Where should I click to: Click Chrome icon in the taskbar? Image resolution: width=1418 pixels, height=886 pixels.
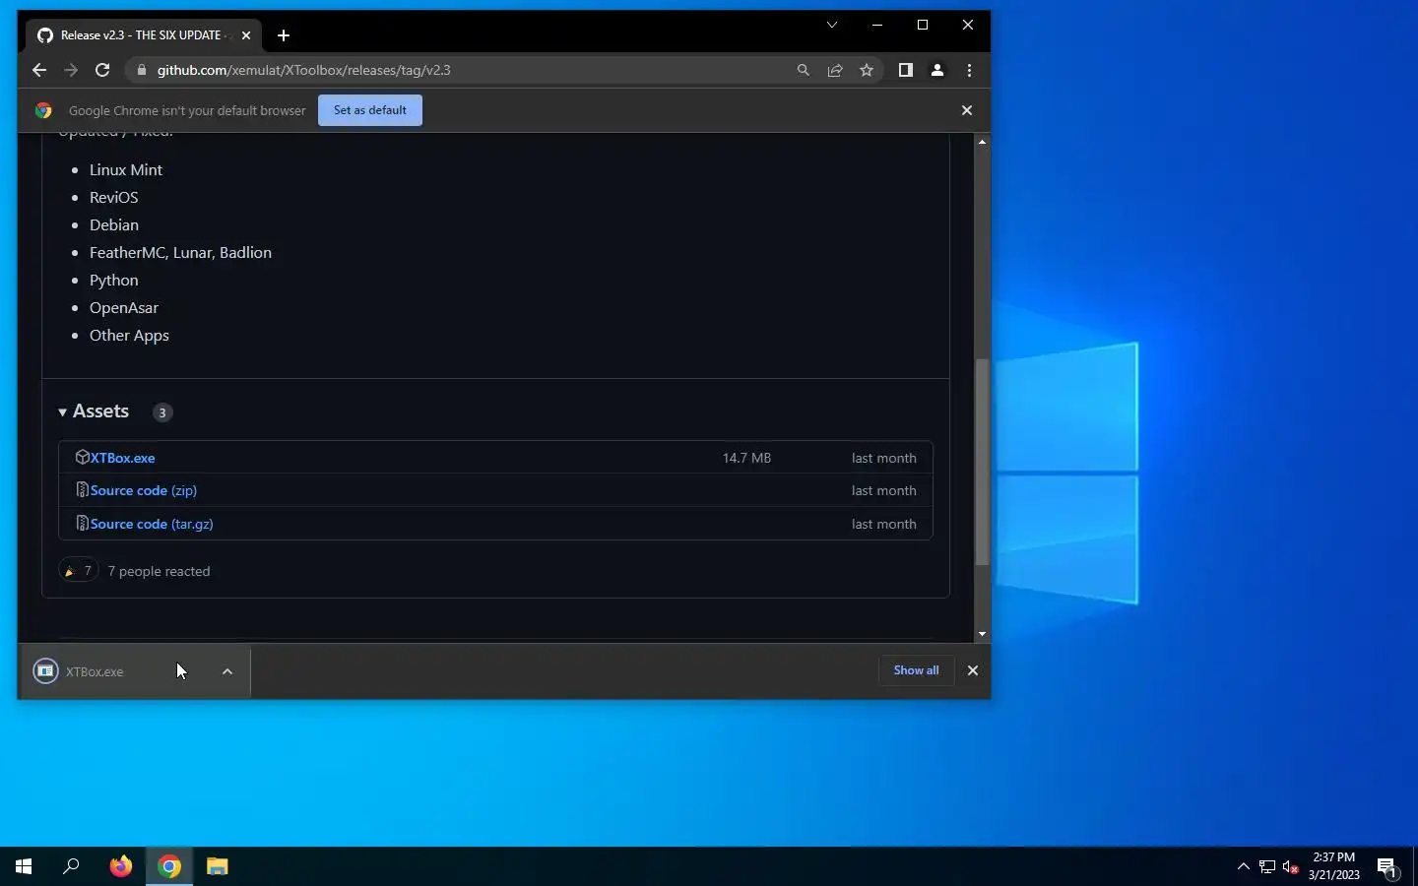click(169, 866)
